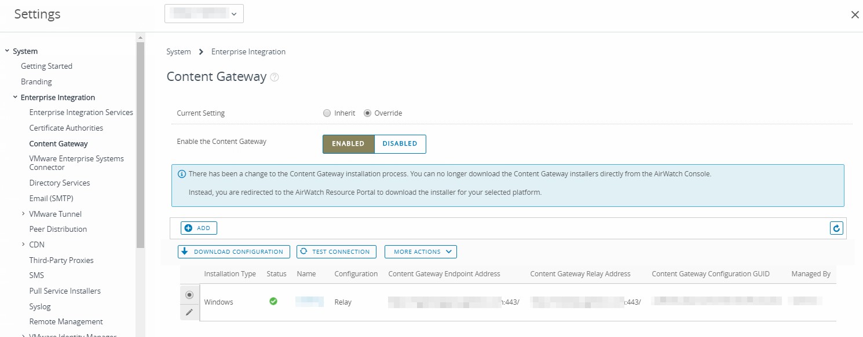Click the info icon in blue notice
This screenshot has height=337, width=863.
(181, 174)
